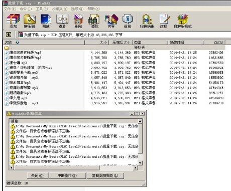The height and width of the screenshot is (191, 231).
Task: Open the 帮助(H) help menu
Action: point(93,9)
